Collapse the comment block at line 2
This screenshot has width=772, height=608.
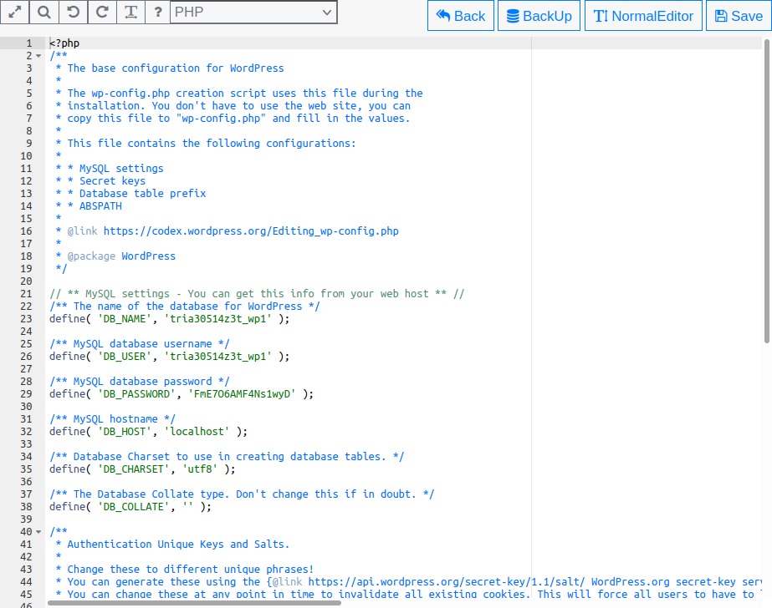pyautogui.click(x=38, y=56)
